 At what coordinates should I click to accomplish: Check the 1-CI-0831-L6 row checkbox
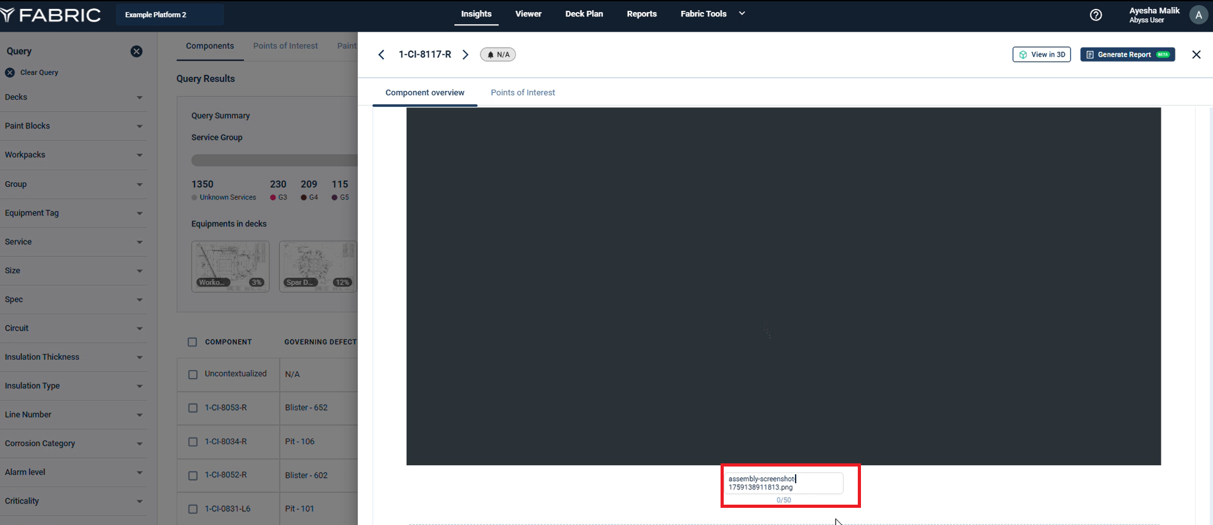coord(193,509)
